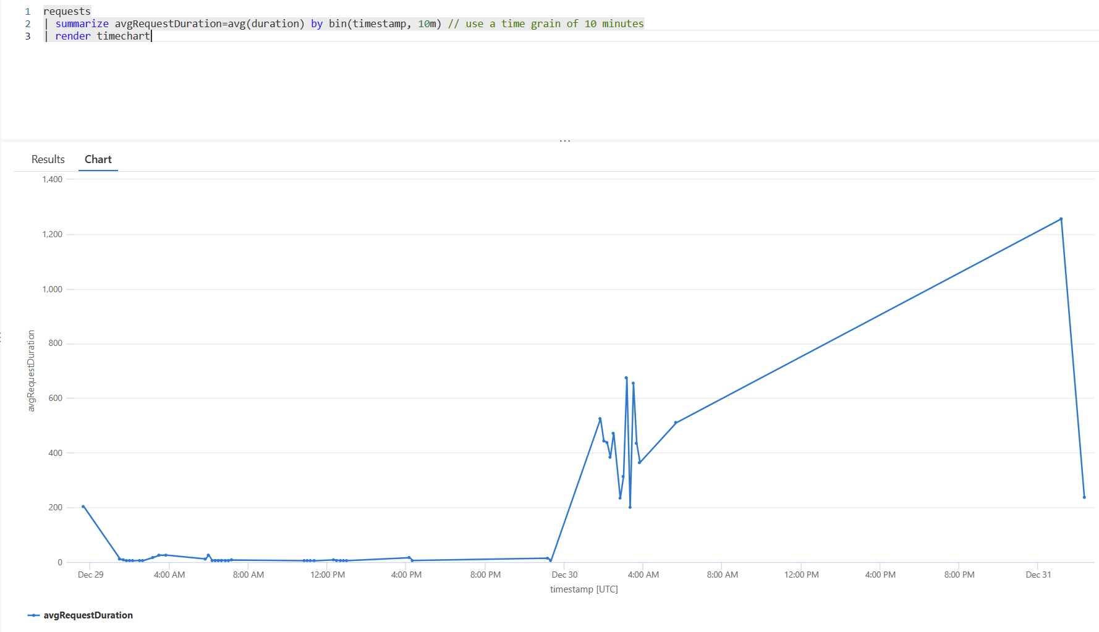Image resolution: width=1099 pixels, height=632 pixels.
Task: Select the Chart tab
Action: (98, 159)
